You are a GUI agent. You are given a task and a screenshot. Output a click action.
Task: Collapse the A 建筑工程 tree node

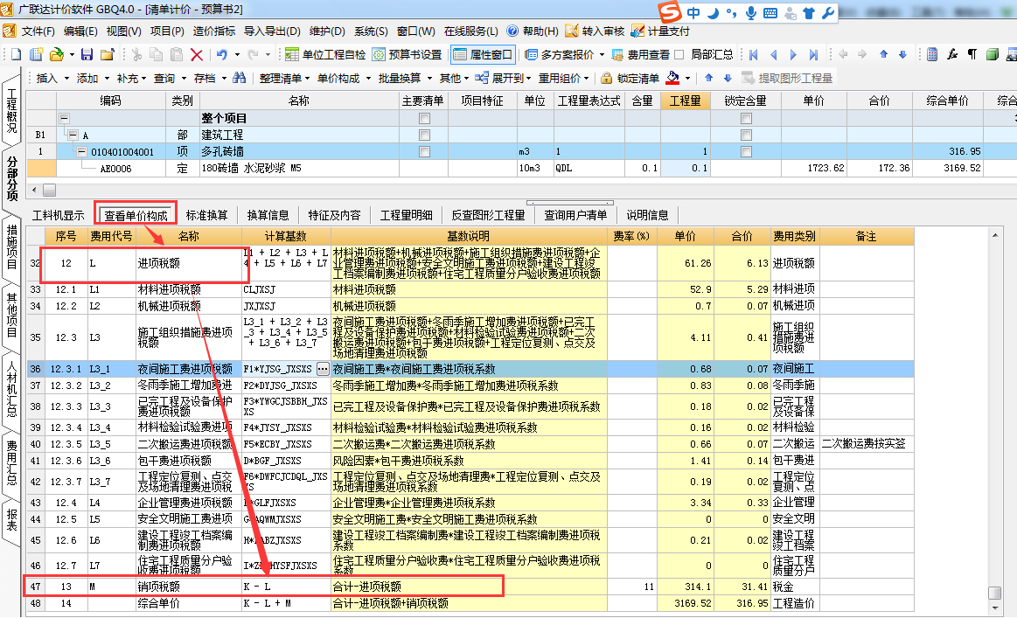pos(73,135)
